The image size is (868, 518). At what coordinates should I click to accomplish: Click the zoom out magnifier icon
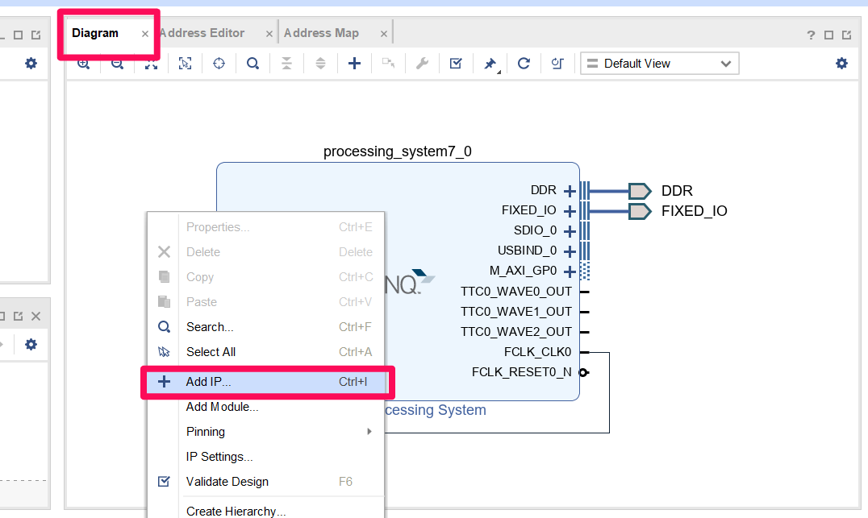(117, 64)
